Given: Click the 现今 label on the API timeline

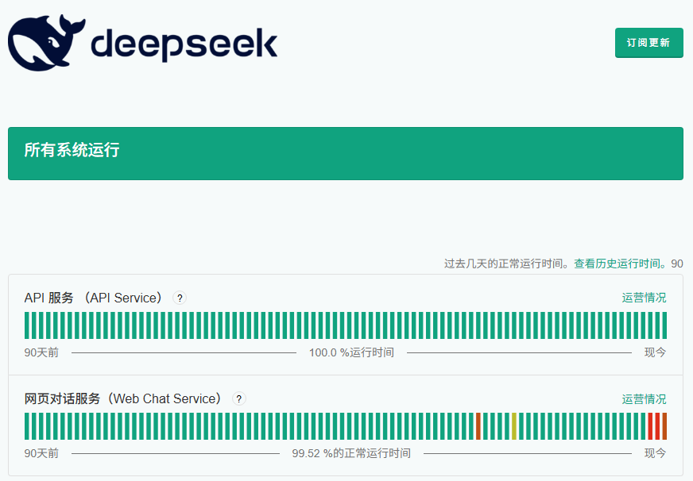Looking at the screenshot, I should [x=654, y=352].
